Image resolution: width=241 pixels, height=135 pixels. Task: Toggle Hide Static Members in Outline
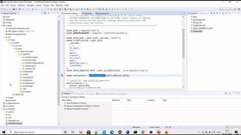click(217, 13)
